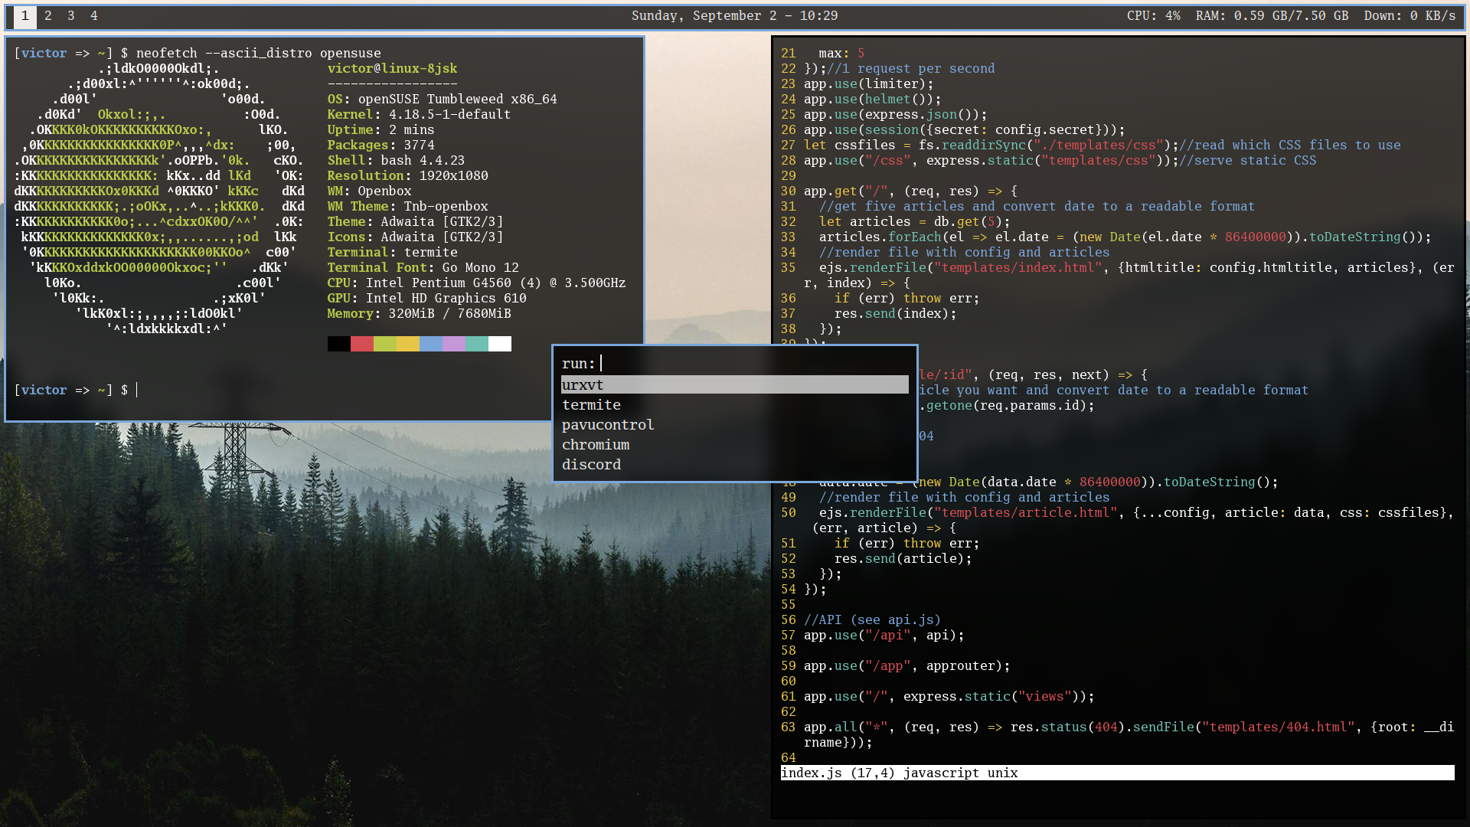Click line 21 max: 5 setting
This screenshot has height=827, width=1470.
[x=842, y=54]
